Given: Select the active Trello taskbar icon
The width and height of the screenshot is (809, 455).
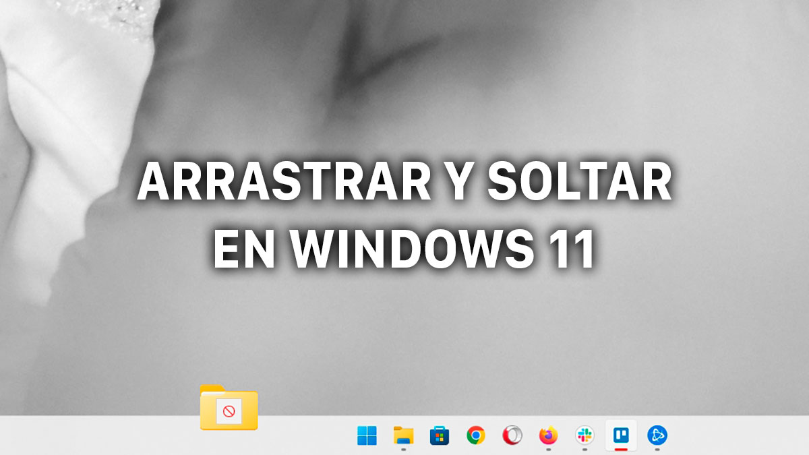Looking at the screenshot, I should coord(621,435).
